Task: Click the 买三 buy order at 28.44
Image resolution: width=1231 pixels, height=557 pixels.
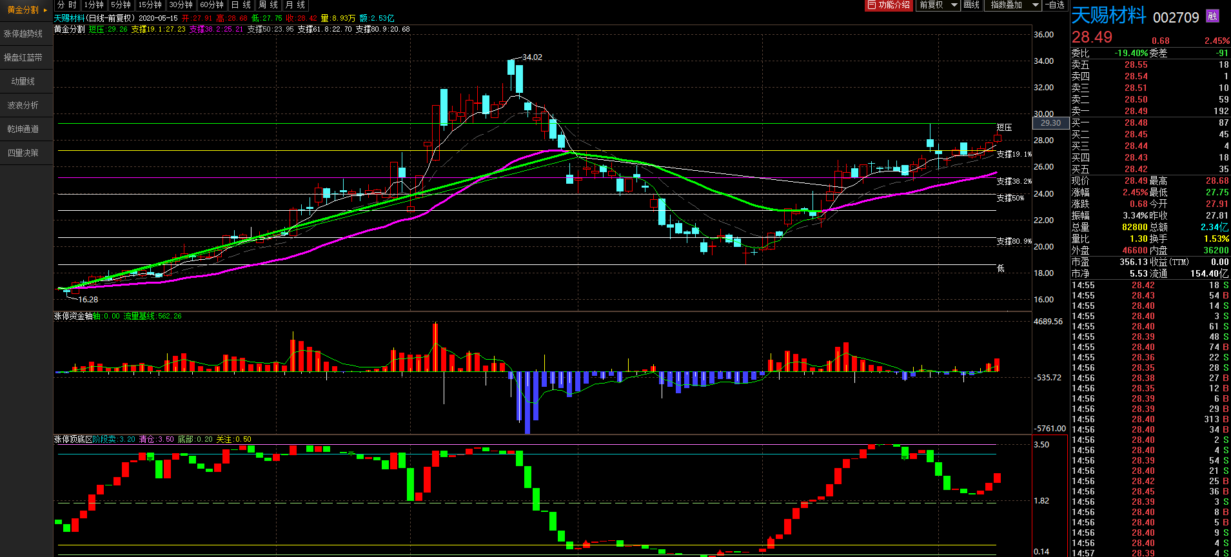Action: click(1150, 146)
